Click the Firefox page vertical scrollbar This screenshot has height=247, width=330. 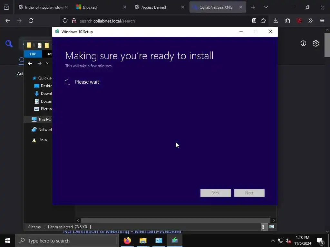tap(327, 45)
